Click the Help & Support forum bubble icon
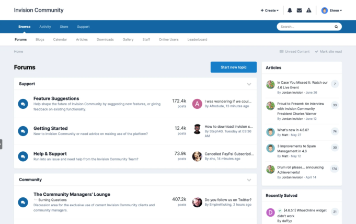Screen dimensions: 356x224 click(x=23, y=156)
